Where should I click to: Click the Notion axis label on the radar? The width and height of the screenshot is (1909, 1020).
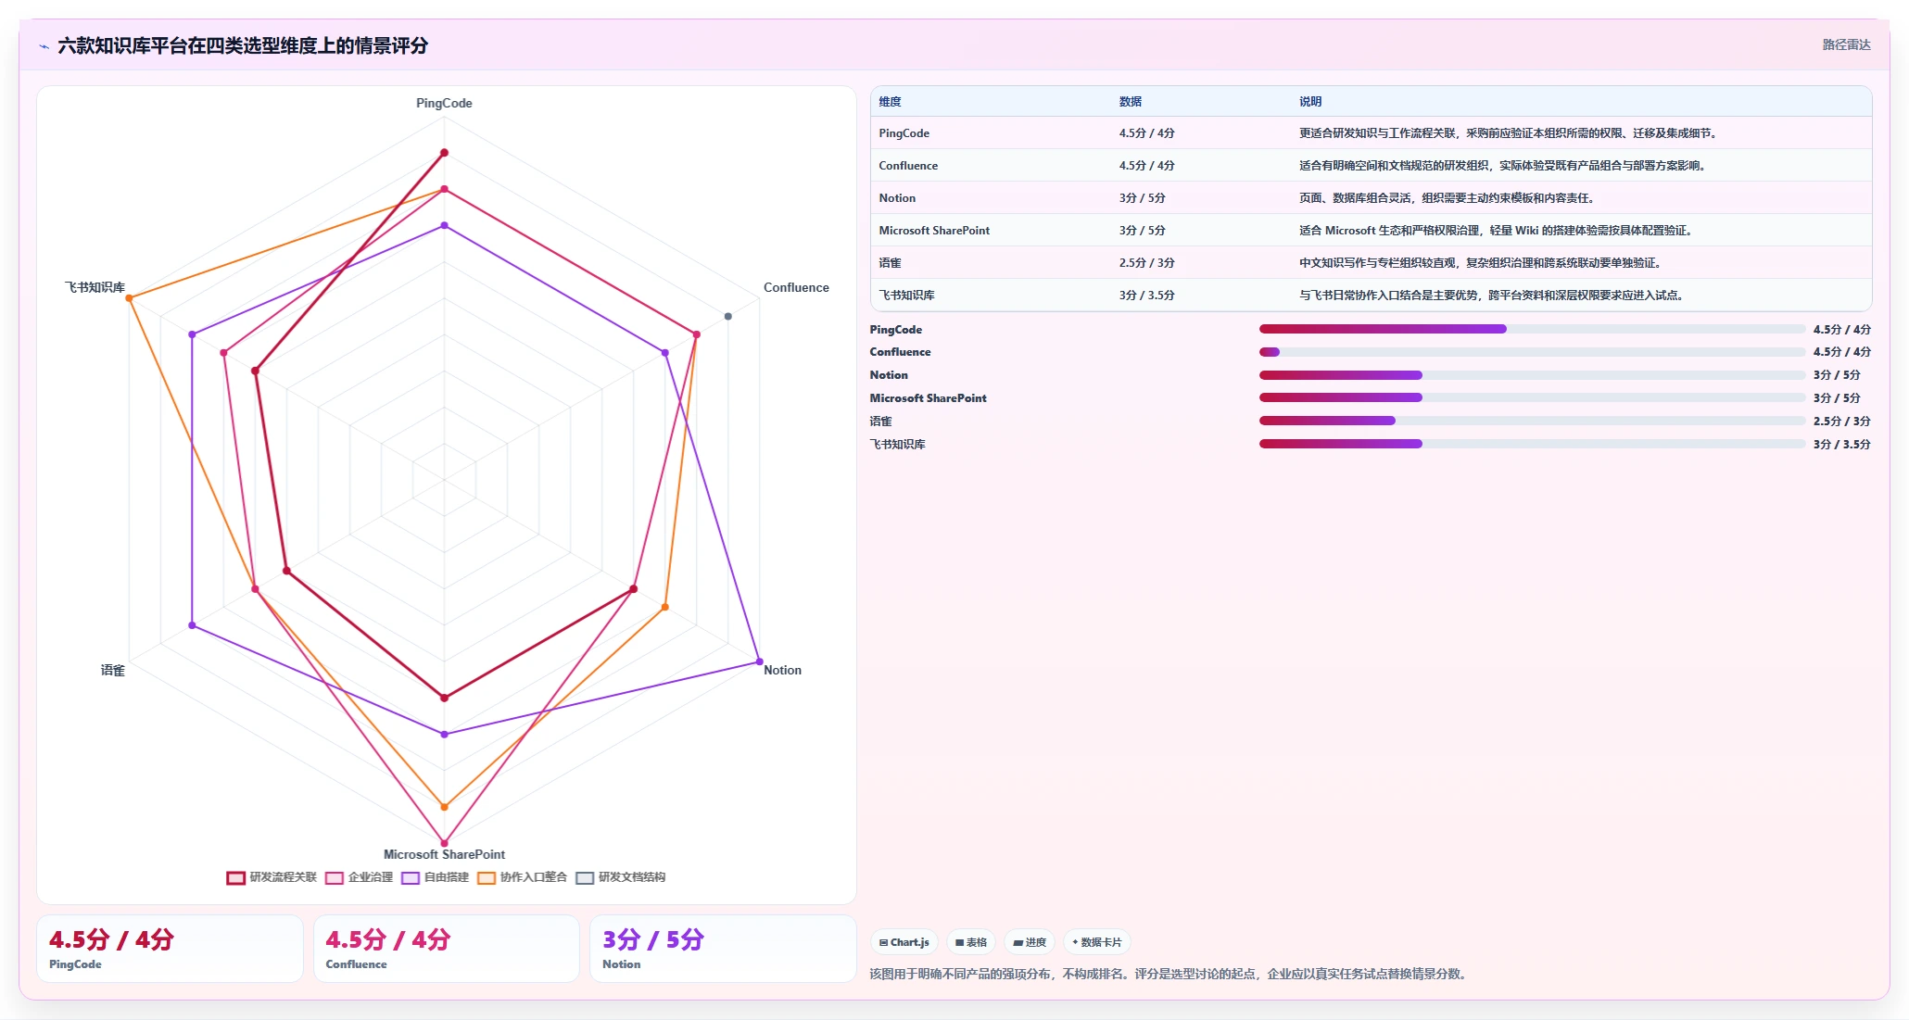[782, 670]
